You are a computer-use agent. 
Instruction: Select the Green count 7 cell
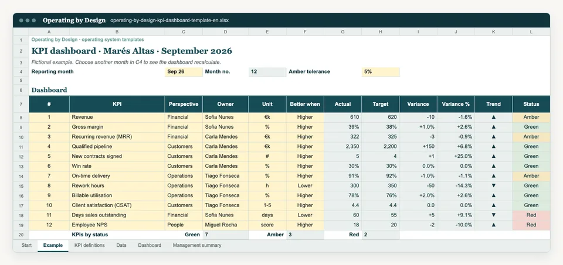pyautogui.click(x=225, y=235)
